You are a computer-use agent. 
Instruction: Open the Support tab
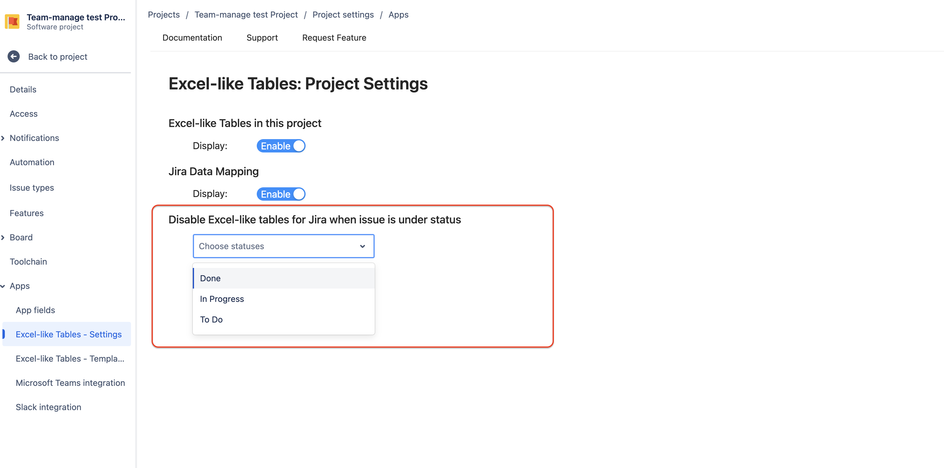[262, 37]
